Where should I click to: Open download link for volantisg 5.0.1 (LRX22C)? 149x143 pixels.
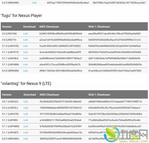point(26,102)
